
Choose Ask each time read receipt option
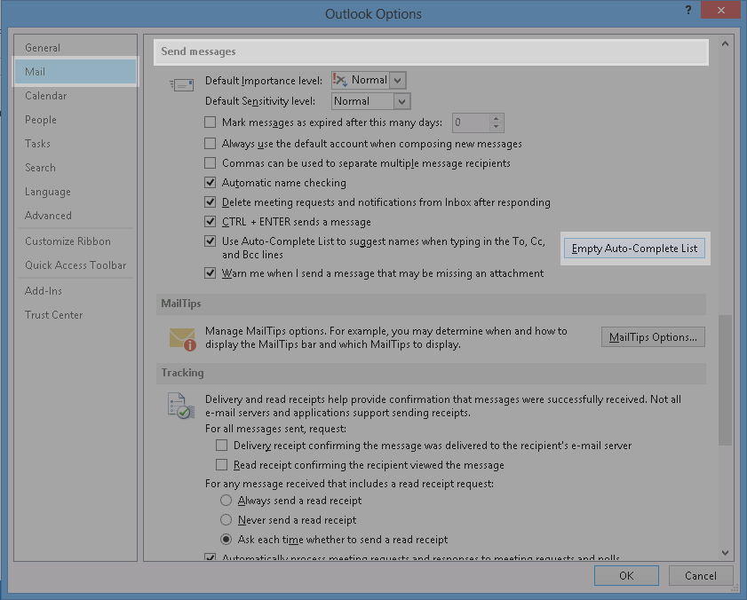(x=226, y=539)
